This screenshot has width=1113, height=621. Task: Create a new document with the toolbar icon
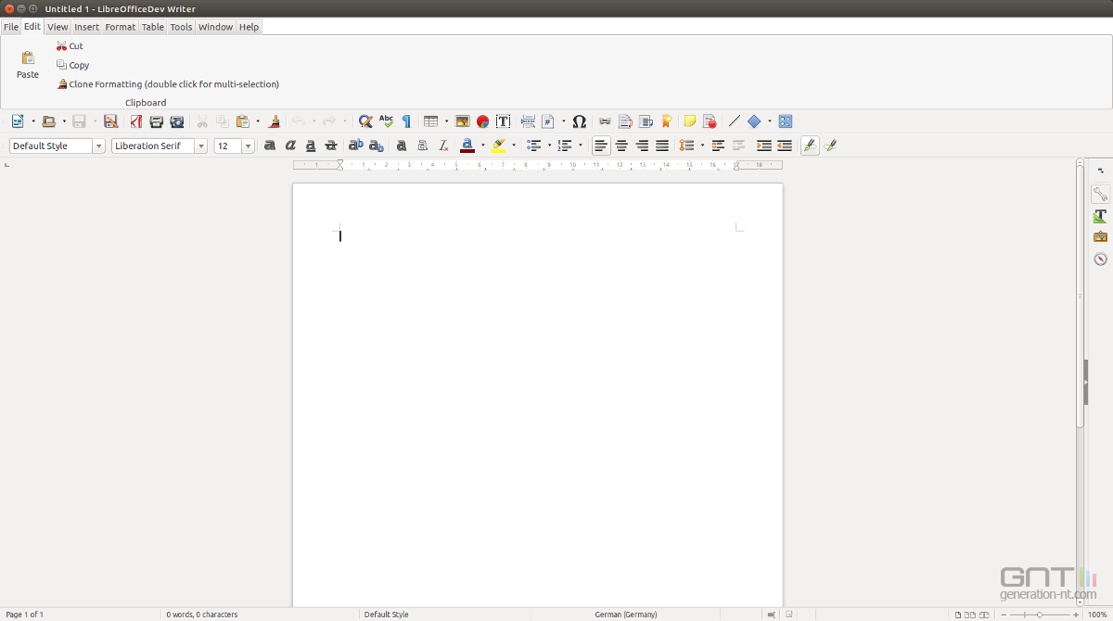point(18,121)
